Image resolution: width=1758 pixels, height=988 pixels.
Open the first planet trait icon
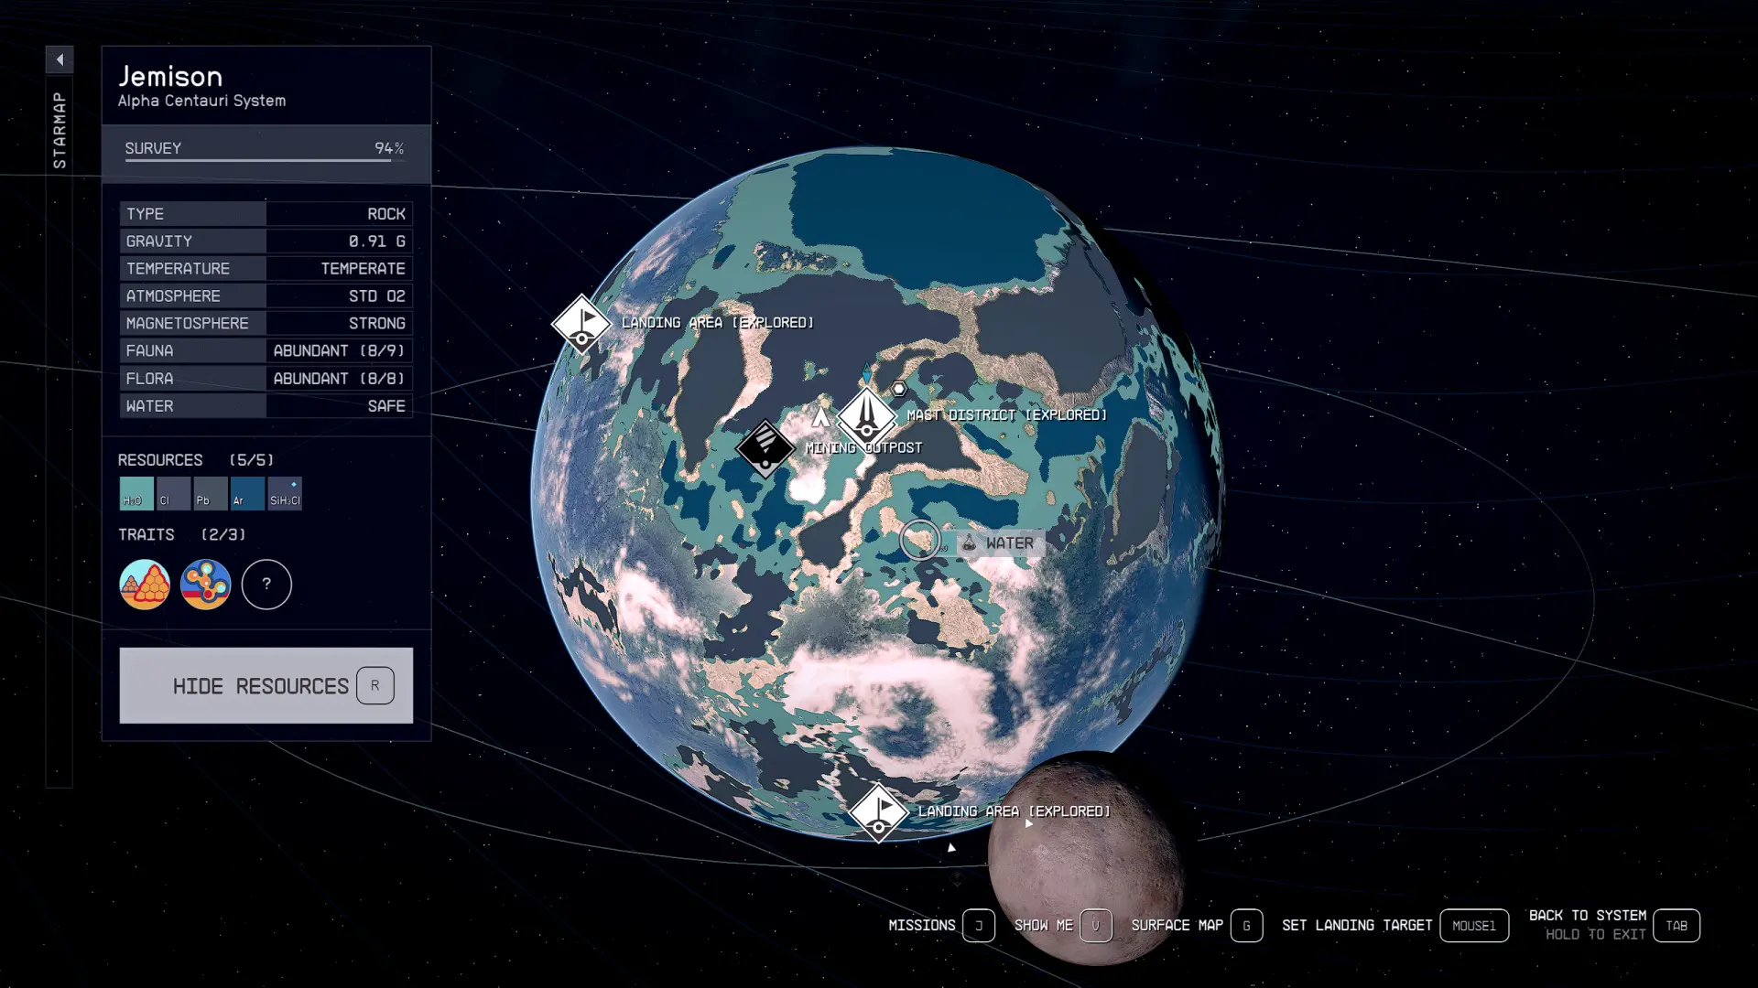145,584
